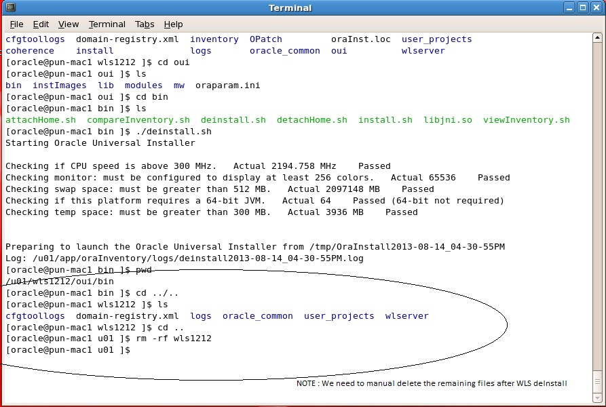Screen dimensions: 606x407
Task: Click the compareInventory.sh file name
Action: pyautogui.click(x=138, y=120)
